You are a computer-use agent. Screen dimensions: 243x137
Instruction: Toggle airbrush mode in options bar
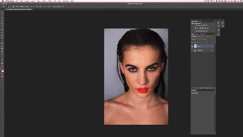[49, 6]
